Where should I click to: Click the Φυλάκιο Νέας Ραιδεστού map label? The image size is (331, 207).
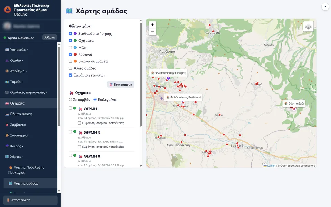(183, 97)
